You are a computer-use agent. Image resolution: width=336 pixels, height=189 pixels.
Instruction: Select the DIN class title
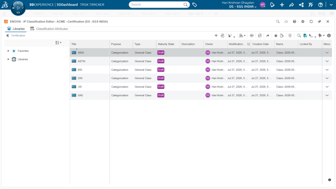(x=80, y=78)
